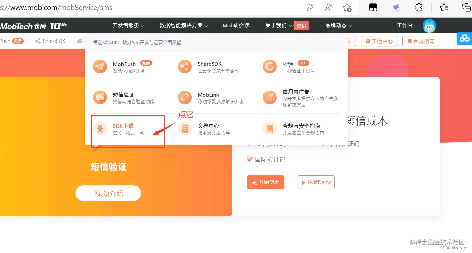The image size is (472, 253).
Task: Click the blue bird extension icon
Action: point(396,7)
